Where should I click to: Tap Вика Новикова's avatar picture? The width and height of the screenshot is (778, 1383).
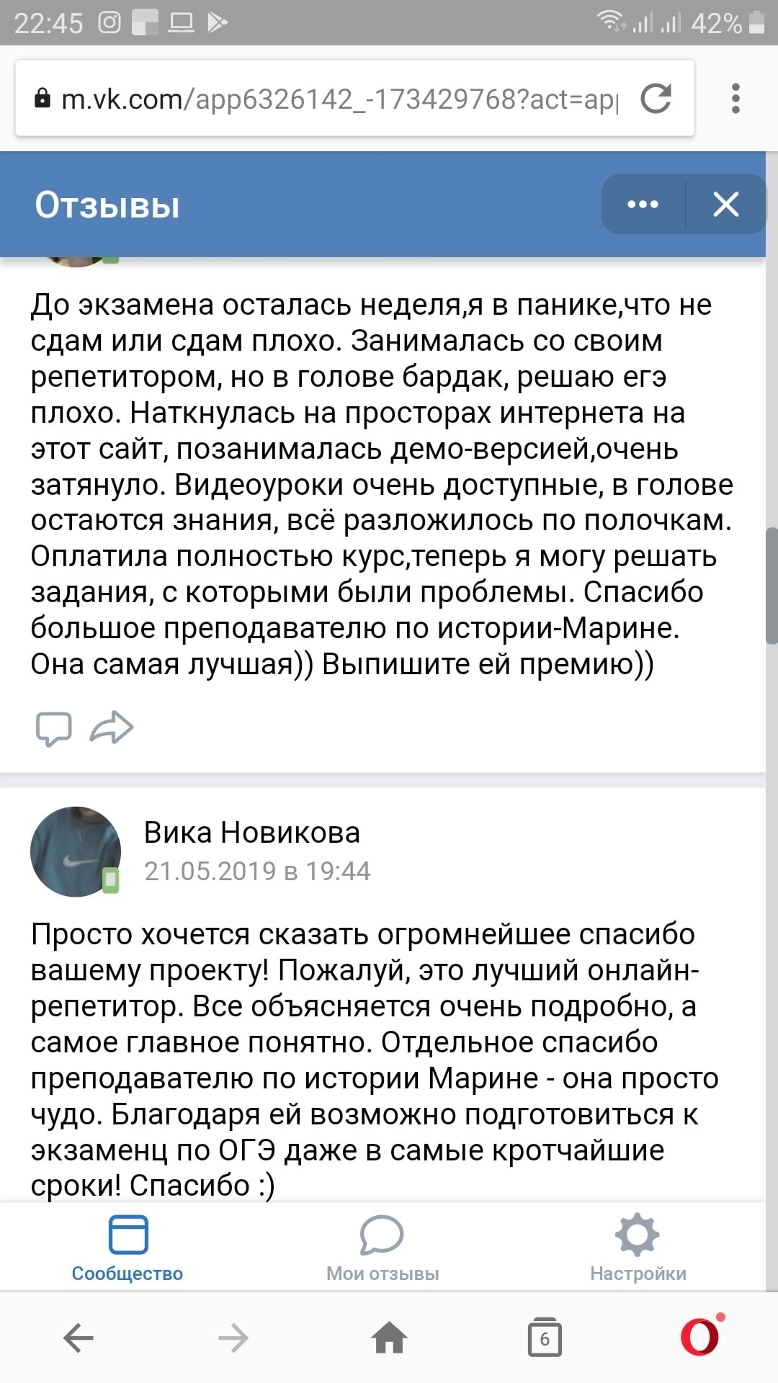(75, 851)
